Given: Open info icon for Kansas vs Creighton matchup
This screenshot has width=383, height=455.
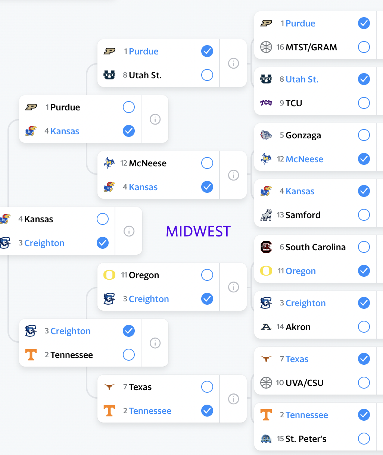Looking at the screenshot, I should 129,231.
